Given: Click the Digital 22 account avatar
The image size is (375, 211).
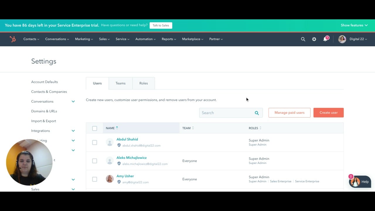Looking at the screenshot, I should point(342,39).
